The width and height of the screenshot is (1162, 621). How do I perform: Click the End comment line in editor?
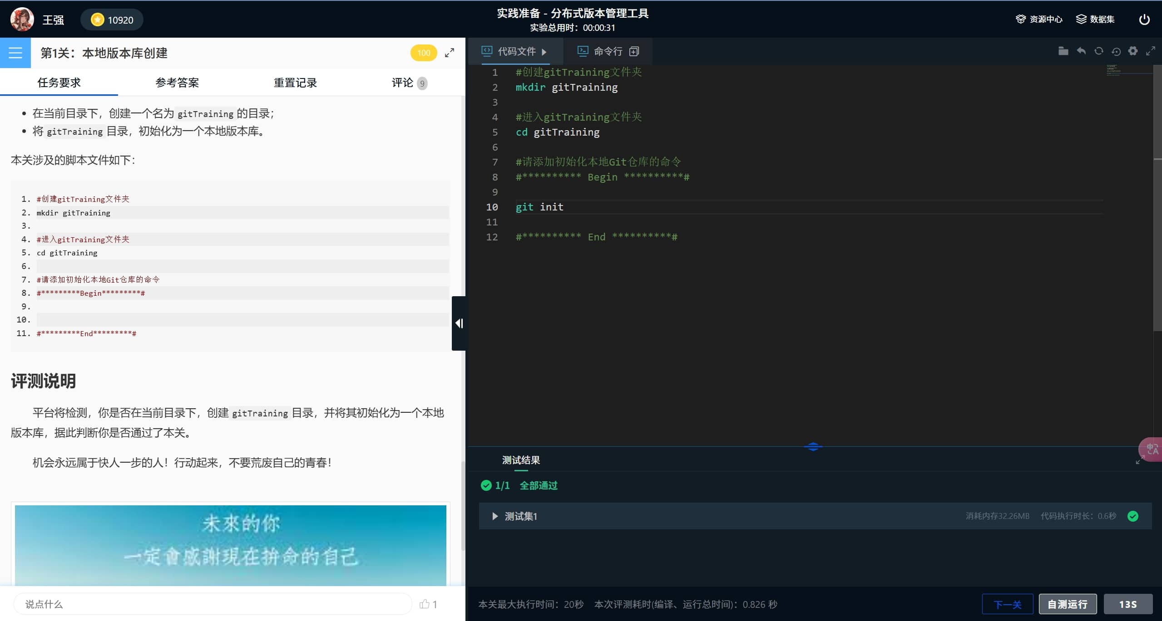click(596, 237)
